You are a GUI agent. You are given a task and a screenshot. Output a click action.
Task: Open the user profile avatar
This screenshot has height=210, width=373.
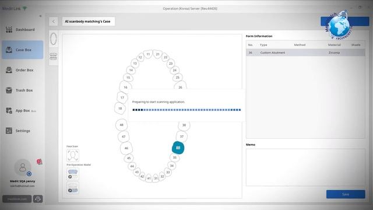tap(23, 167)
